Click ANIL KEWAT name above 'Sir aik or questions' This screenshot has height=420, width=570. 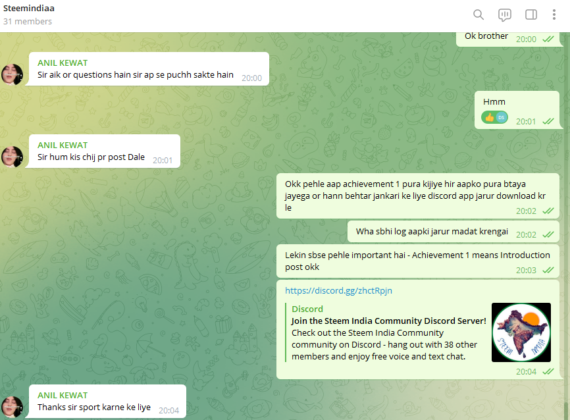63,63
